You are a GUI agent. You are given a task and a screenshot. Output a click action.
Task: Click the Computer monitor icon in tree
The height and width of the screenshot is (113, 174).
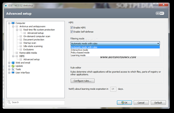click(13, 23)
